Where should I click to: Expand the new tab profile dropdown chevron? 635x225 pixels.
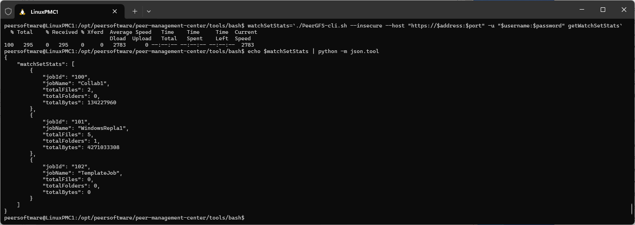(x=149, y=11)
